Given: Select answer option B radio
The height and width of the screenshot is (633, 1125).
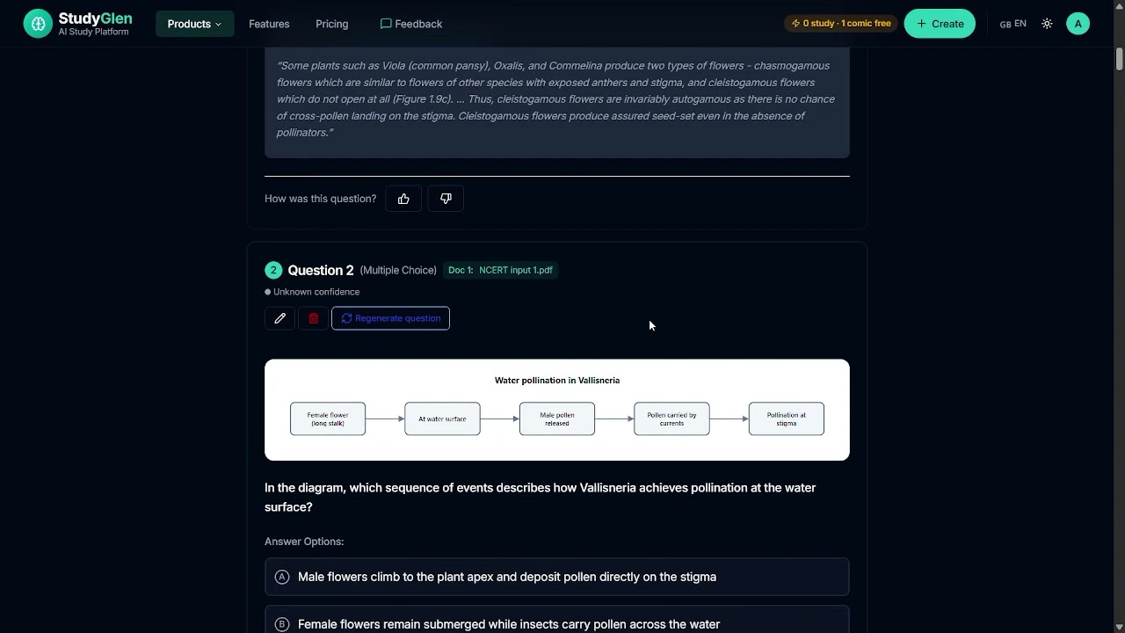Looking at the screenshot, I should point(282,624).
